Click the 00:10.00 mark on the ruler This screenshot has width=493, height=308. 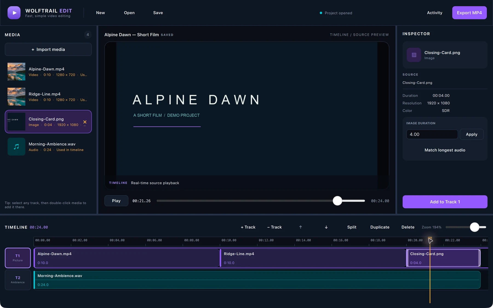[x=229, y=240]
